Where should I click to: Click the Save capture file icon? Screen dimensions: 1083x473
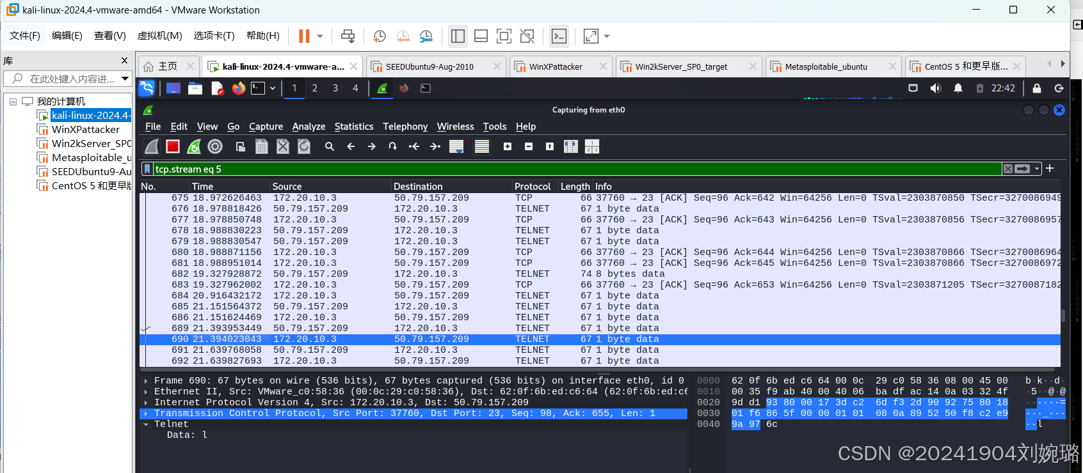point(262,146)
